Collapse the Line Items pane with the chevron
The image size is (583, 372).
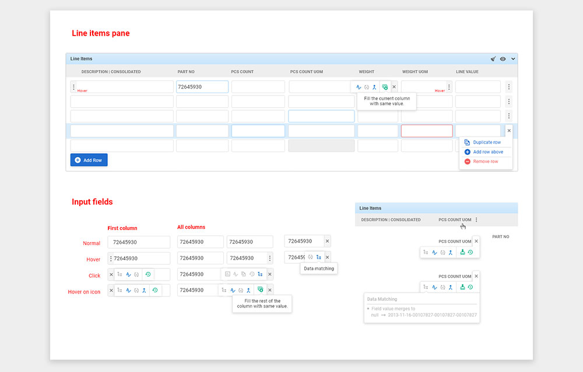coord(513,59)
